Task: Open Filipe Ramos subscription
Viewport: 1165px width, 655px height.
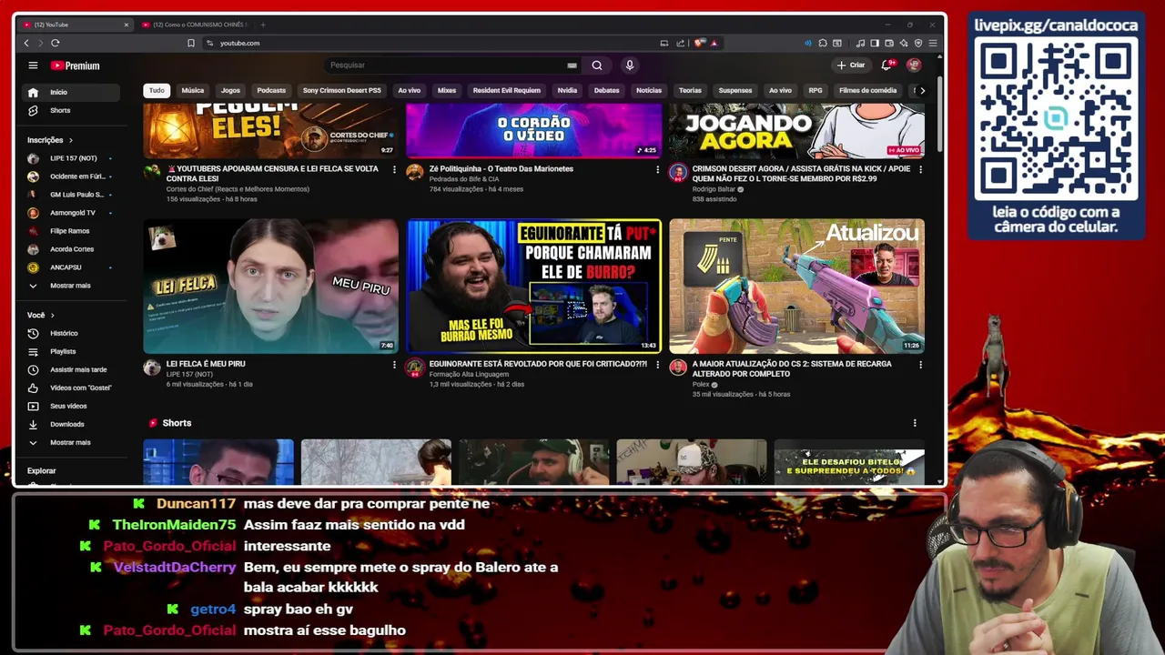Action: pyautogui.click(x=70, y=231)
